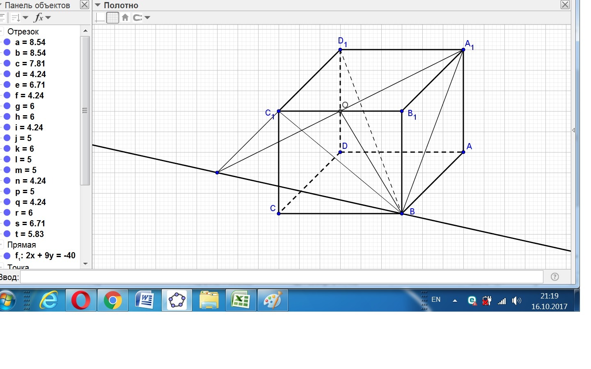Select the Прямая category header
The width and height of the screenshot is (591, 369).
tap(22, 245)
